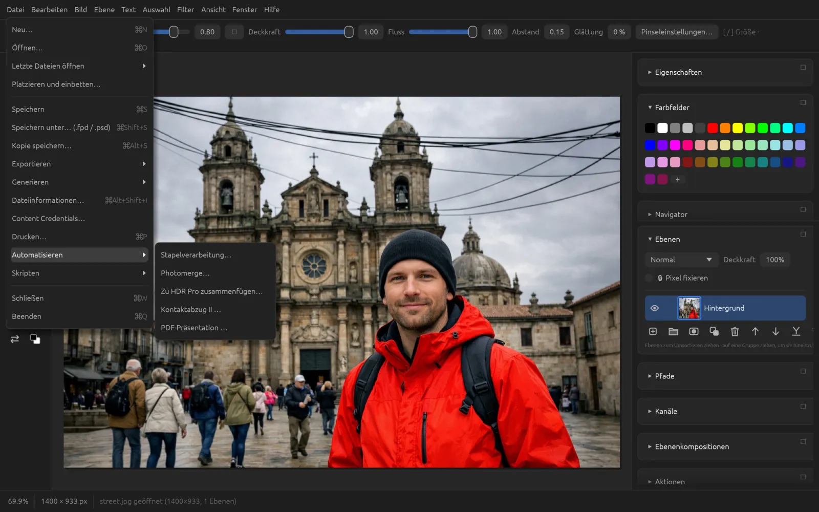Pop out the Eigenschaften panel
The height and width of the screenshot is (512, 819).
point(803,67)
